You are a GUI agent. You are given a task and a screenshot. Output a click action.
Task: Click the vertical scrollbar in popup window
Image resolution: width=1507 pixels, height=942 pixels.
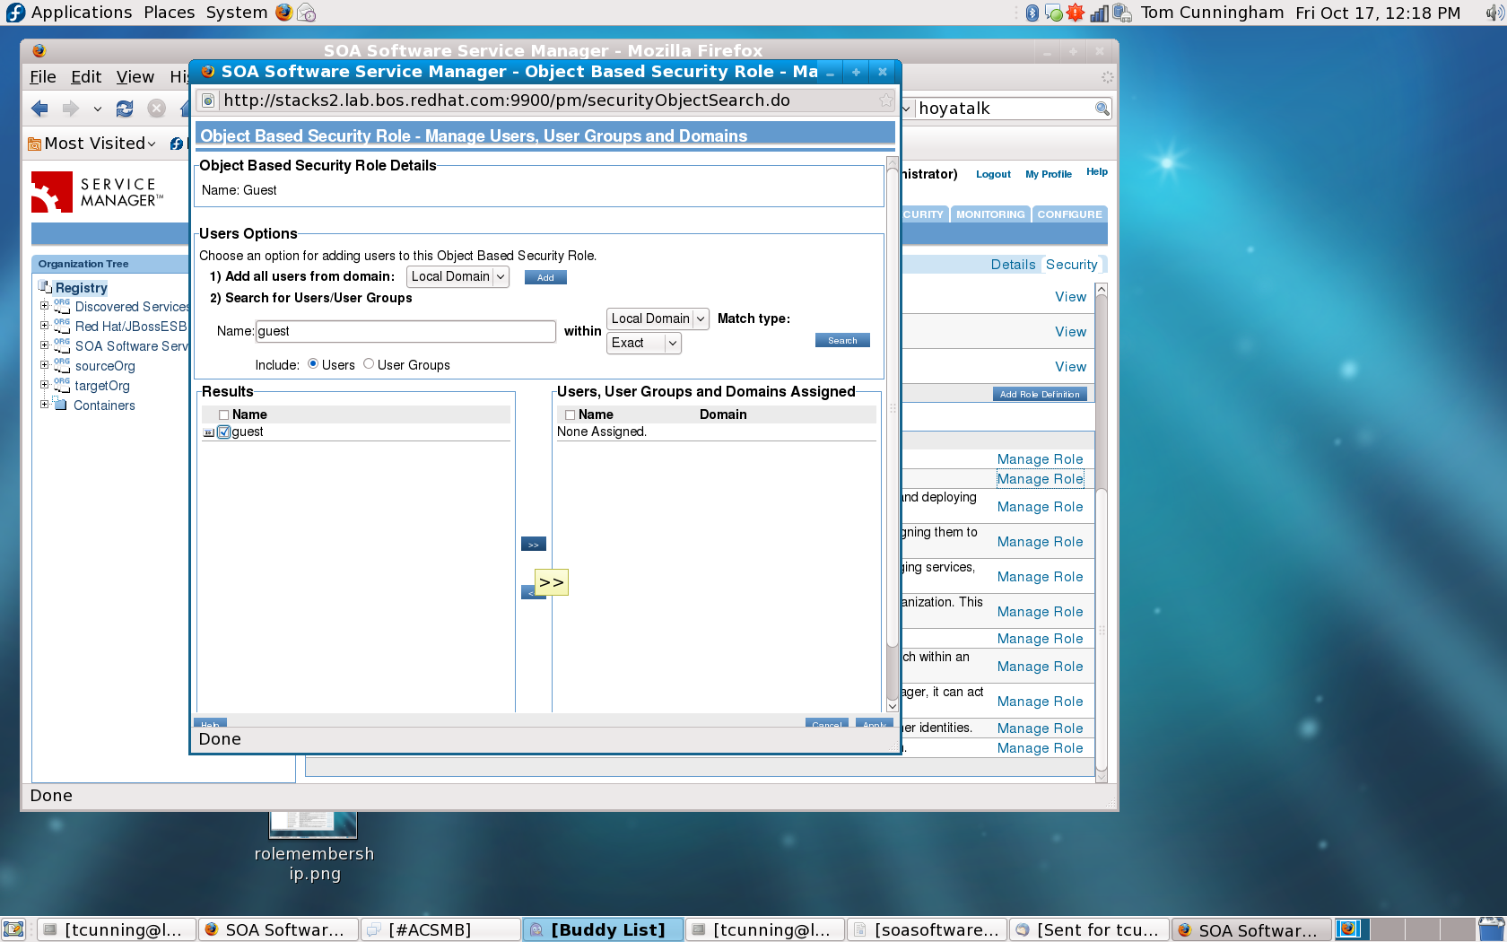(x=892, y=407)
